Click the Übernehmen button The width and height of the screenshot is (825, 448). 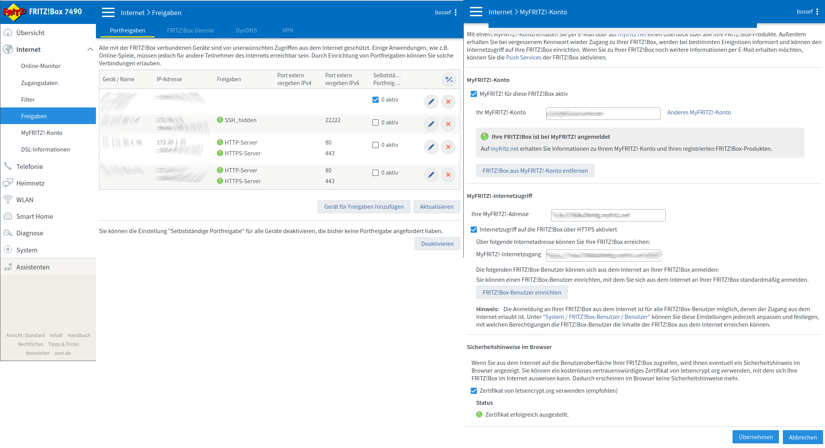pyautogui.click(x=755, y=437)
